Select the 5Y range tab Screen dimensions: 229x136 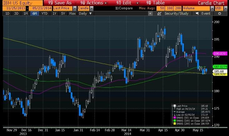point(63,13)
